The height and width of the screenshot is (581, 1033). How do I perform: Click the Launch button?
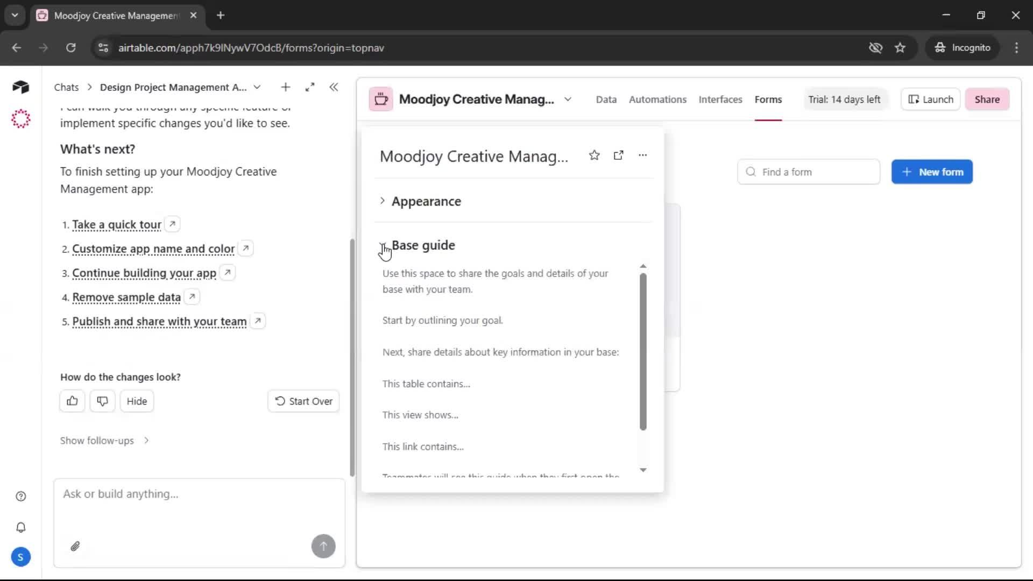pyautogui.click(x=930, y=100)
